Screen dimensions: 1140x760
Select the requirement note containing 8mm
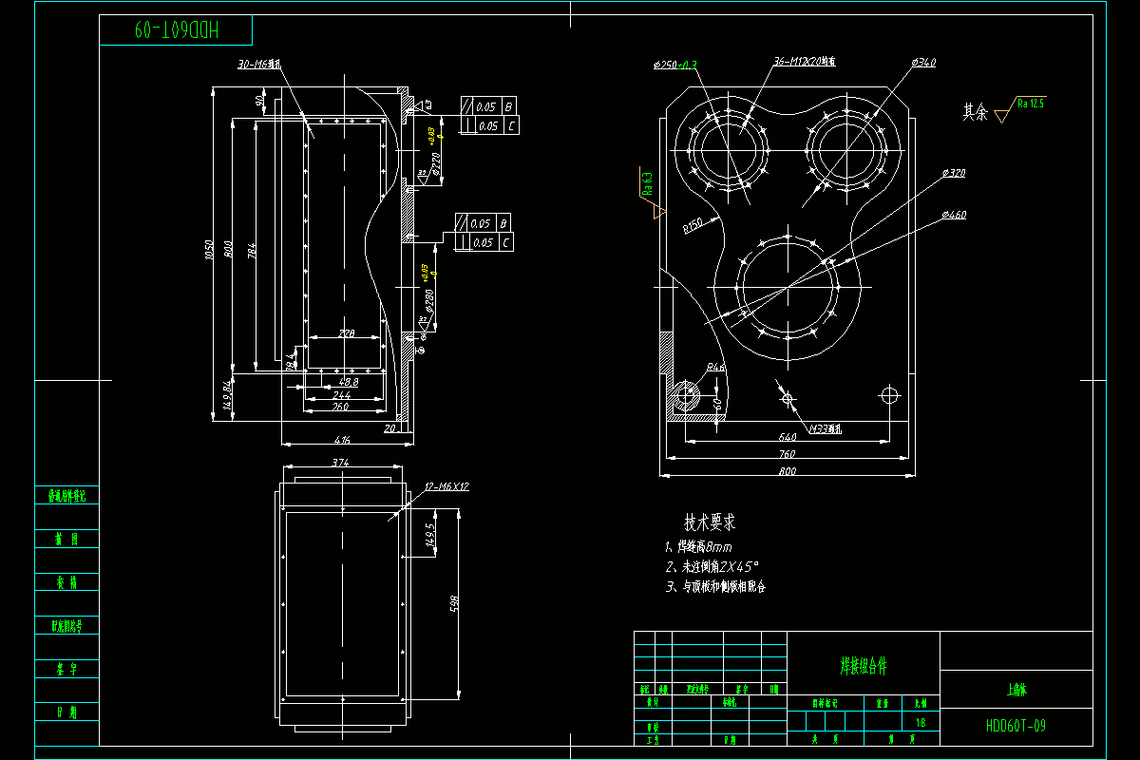click(x=699, y=547)
